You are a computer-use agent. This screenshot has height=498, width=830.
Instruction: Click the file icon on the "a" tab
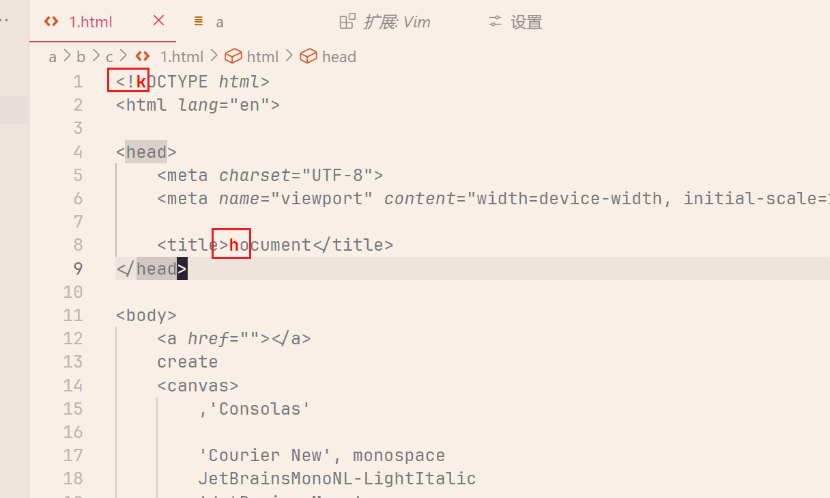tap(199, 21)
